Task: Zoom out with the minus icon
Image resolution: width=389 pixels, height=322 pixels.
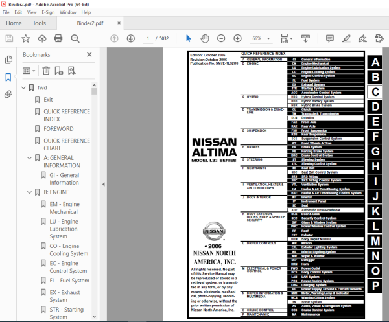Action: (x=221, y=38)
